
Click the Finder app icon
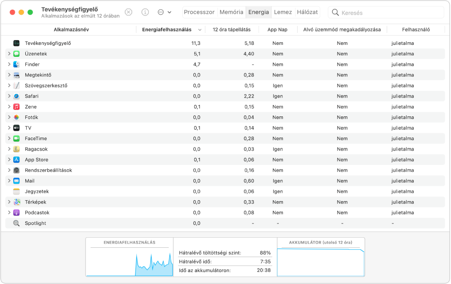click(17, 65)
